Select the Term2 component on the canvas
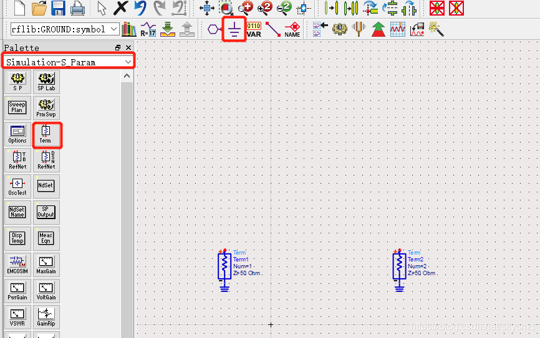 click(x=399, y=266)
